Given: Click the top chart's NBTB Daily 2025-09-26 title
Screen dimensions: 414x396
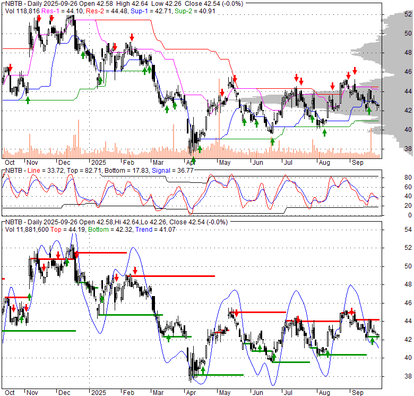Looking at the screenshot, I should 124,4.
